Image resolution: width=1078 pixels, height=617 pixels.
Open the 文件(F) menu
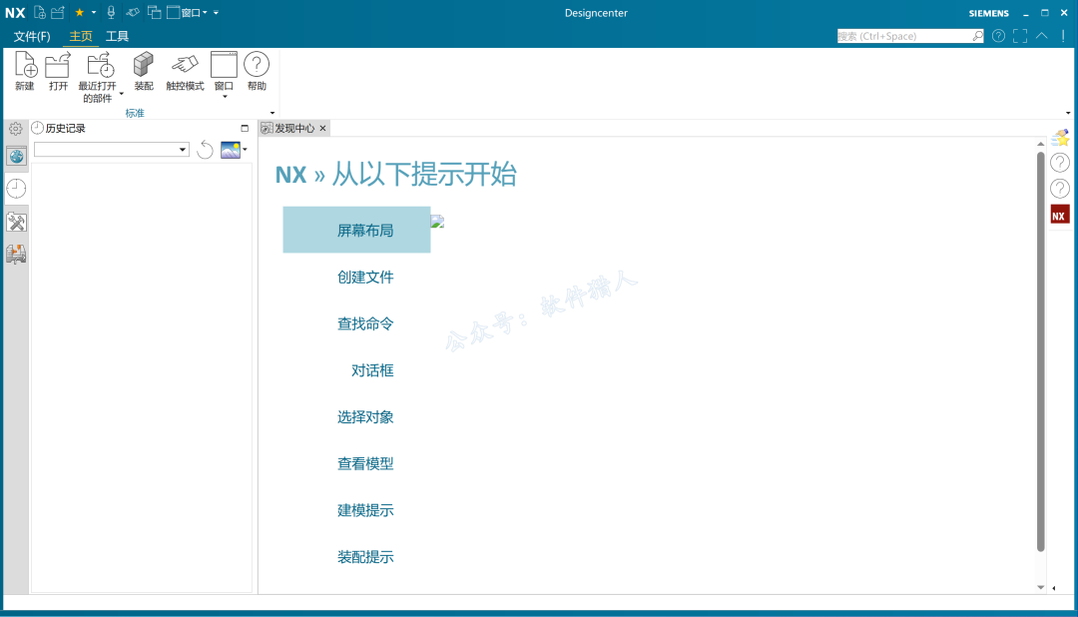coord(32,37)
